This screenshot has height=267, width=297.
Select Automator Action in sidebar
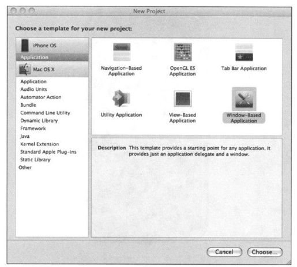click(x=41, y=97)
